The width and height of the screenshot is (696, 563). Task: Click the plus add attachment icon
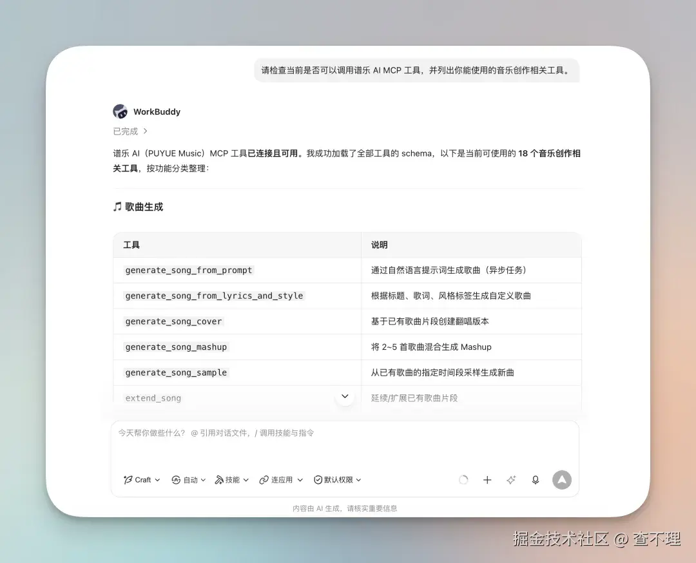[487, 480]
